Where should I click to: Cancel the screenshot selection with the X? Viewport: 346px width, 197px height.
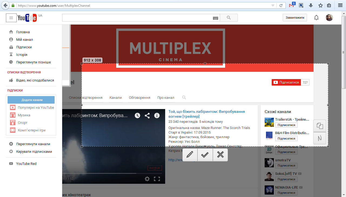pos(220,155)
